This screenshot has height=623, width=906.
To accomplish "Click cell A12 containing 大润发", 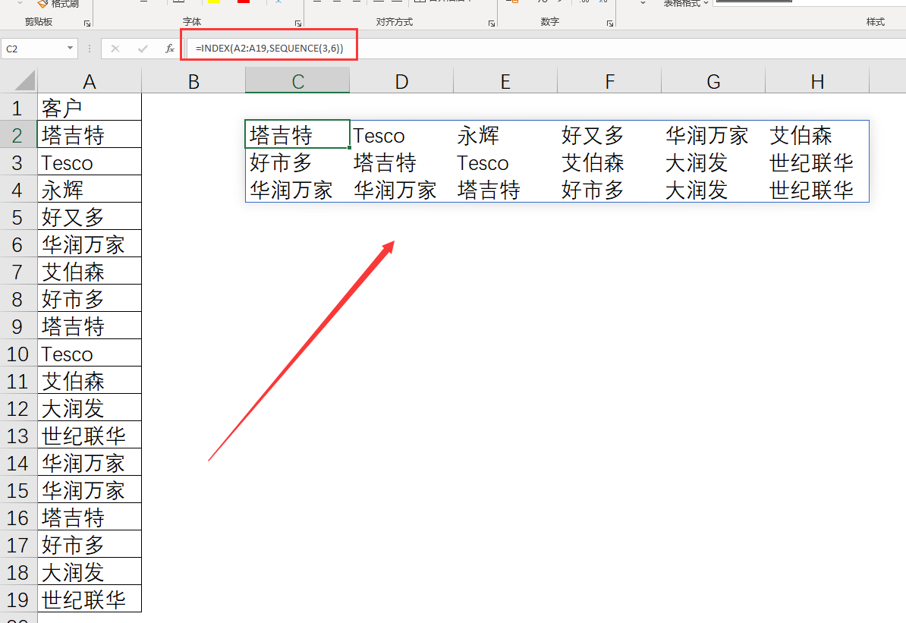I will point(89,408).
